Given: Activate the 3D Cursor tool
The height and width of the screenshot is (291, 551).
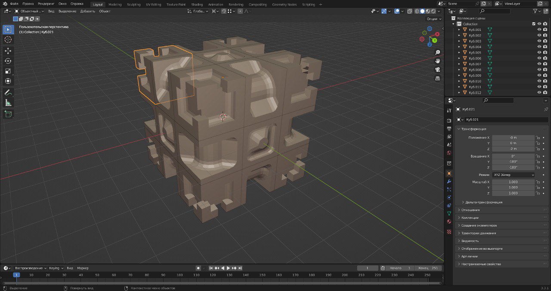Looking at the screenshot, I should (8, 39).
